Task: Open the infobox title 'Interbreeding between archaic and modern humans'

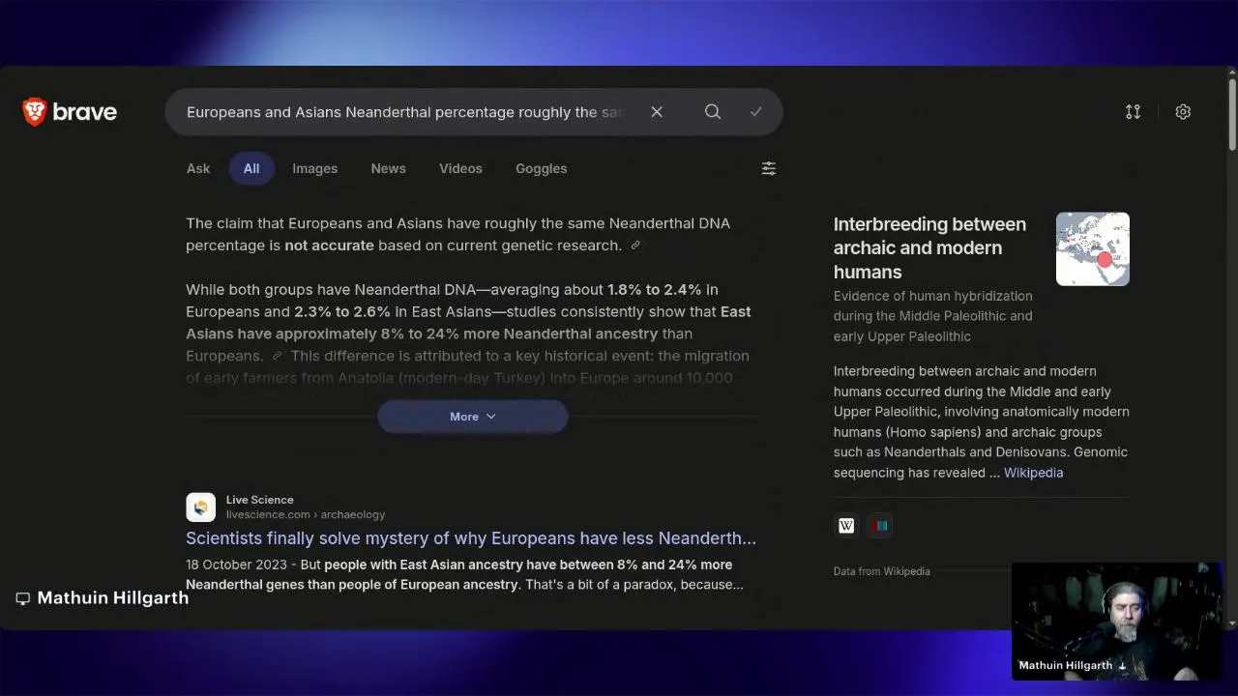Action: [929, 248]
